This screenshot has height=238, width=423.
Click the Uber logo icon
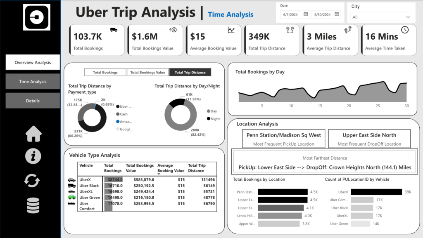coord(37,17)
